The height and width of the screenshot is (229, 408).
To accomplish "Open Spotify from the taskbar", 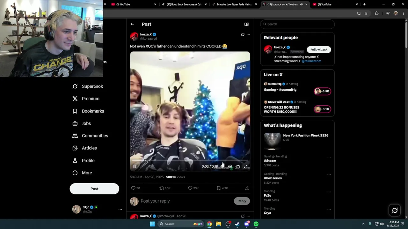I will [256, 224].
